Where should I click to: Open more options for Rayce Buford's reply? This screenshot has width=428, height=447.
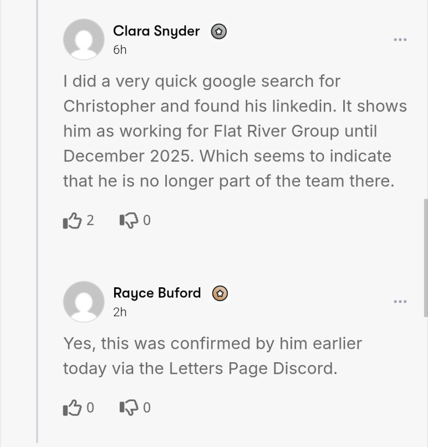click(x=400, y=301)
